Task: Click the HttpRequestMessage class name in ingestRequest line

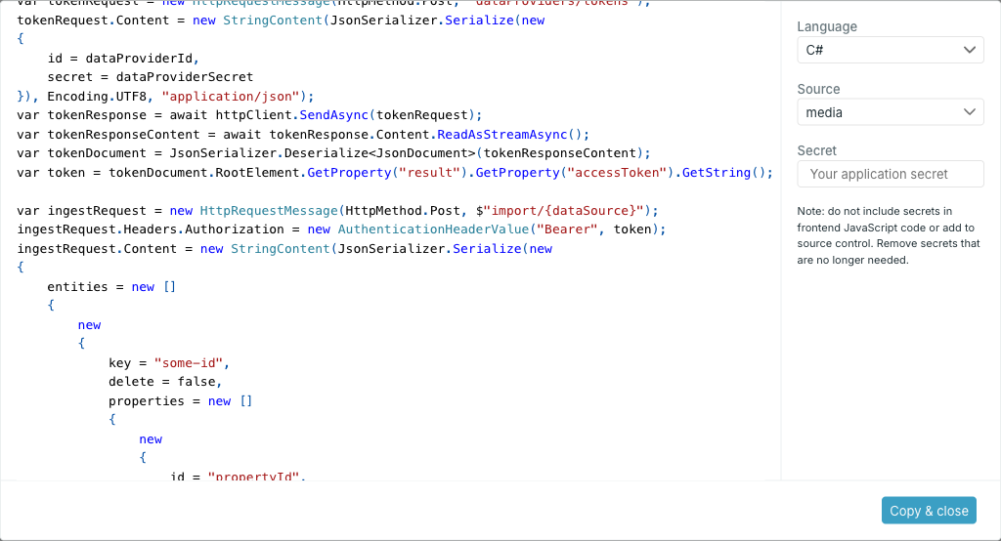Action: 269,211
